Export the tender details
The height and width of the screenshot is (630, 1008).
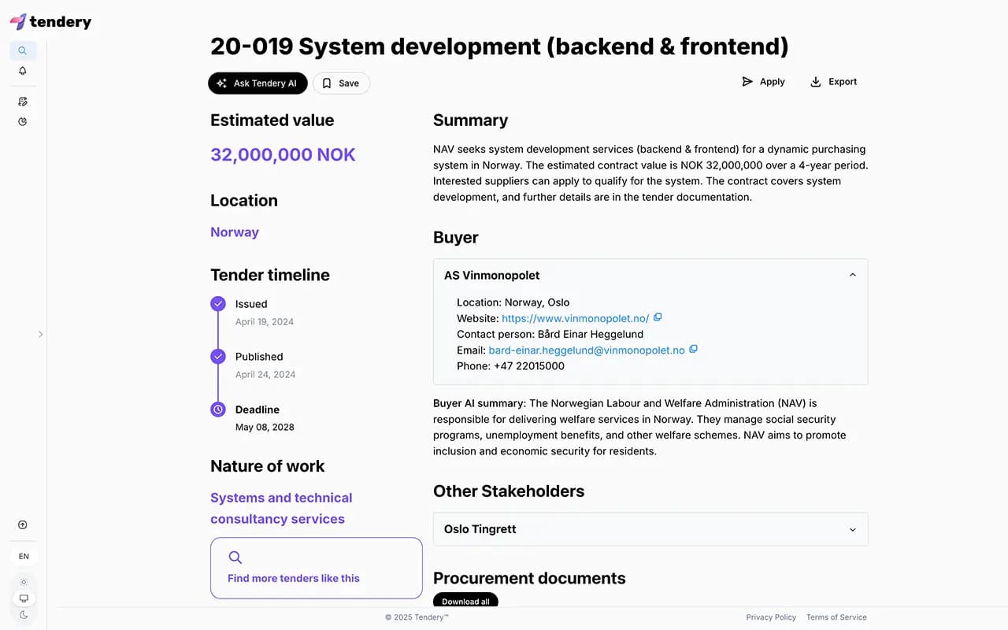click(x=833, y=82)
